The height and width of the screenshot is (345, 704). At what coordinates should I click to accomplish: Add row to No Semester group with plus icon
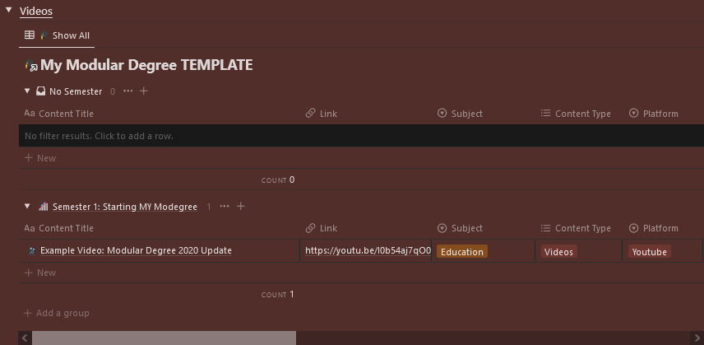144,91
